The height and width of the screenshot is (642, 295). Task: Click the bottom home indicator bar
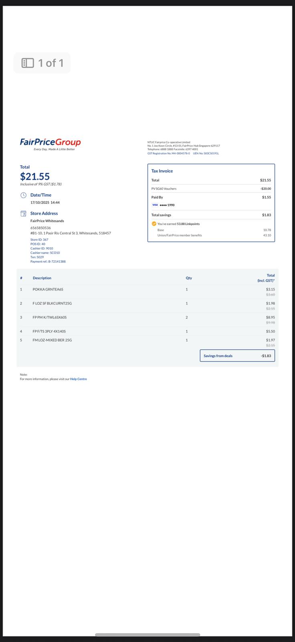[x=147, y=635]
